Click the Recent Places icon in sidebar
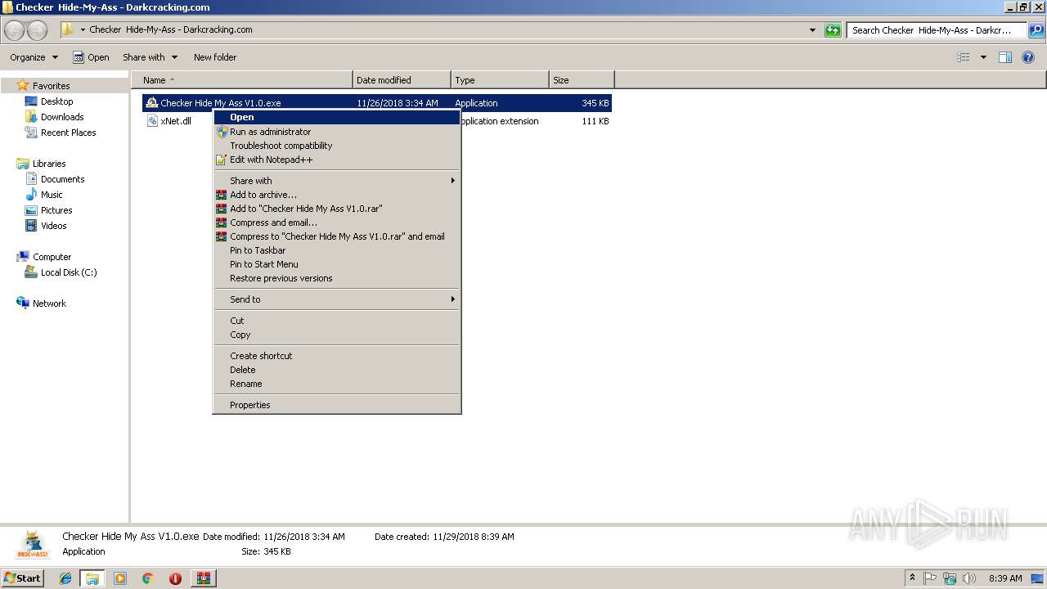Screen dimensions: 1047x589 click(x=31, y=133)
